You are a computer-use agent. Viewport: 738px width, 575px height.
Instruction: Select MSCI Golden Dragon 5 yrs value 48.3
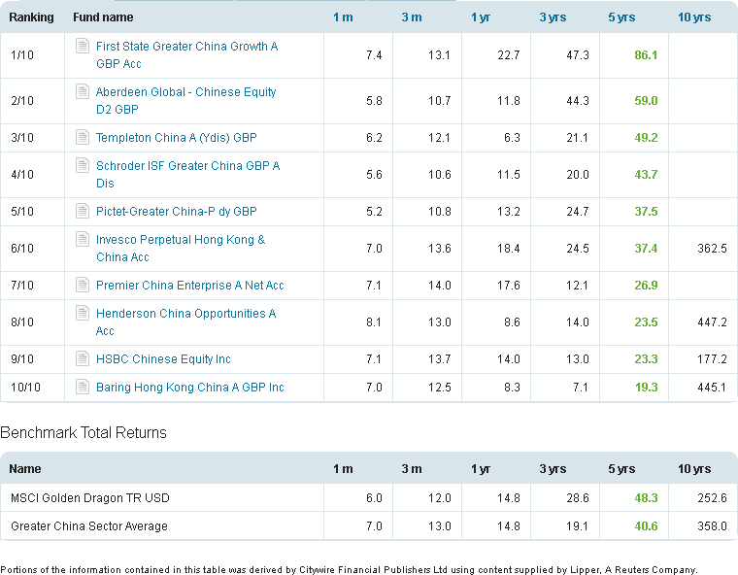646,497
